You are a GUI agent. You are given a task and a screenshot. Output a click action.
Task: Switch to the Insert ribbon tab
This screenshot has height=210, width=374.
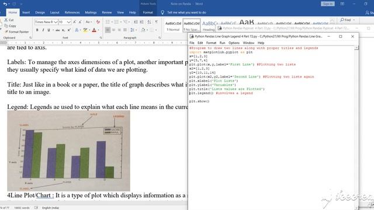[26, 12]
